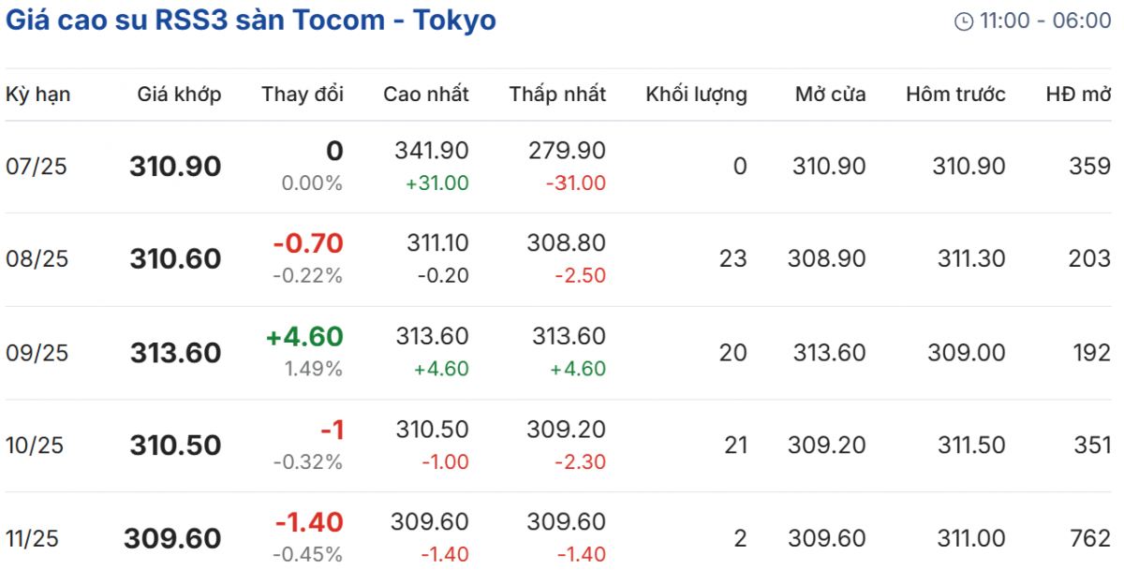
Task: Click the clock icon beside trading hours
Action: click(963, 22)
